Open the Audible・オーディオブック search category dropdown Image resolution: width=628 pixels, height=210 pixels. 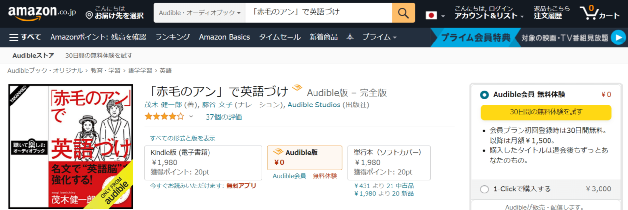[199, 13]
